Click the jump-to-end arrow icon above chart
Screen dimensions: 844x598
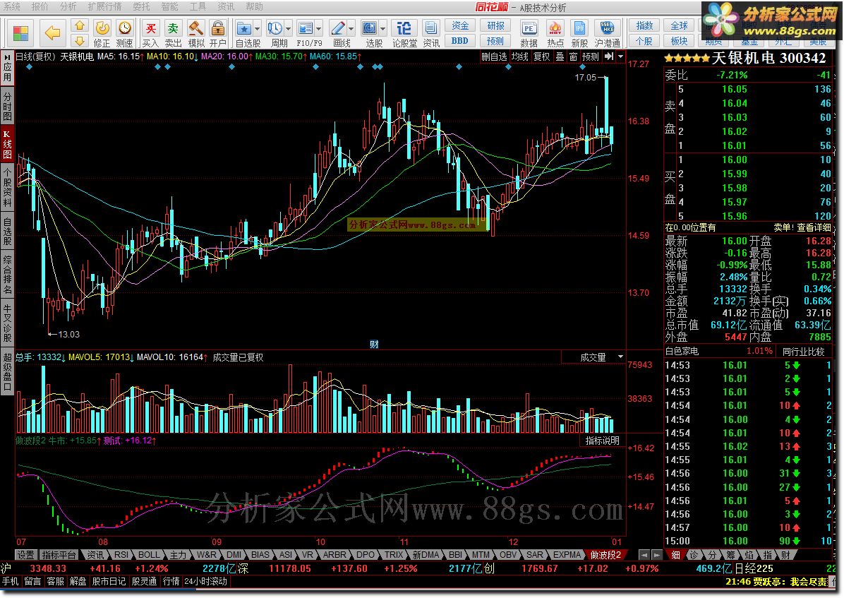pos(609,56)
